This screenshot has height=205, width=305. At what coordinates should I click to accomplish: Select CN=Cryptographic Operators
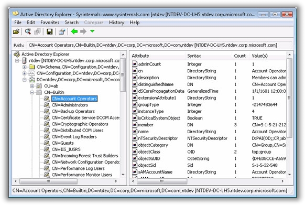coord(80,124)
